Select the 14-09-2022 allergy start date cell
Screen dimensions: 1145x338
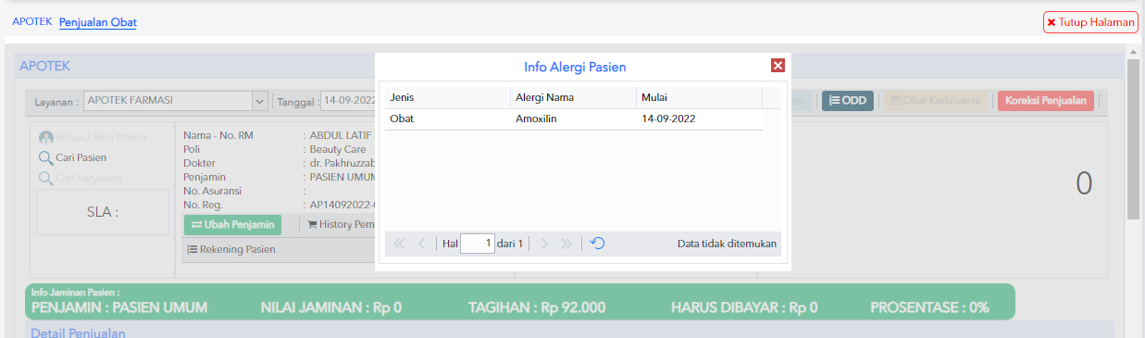(x=700, y=119)
